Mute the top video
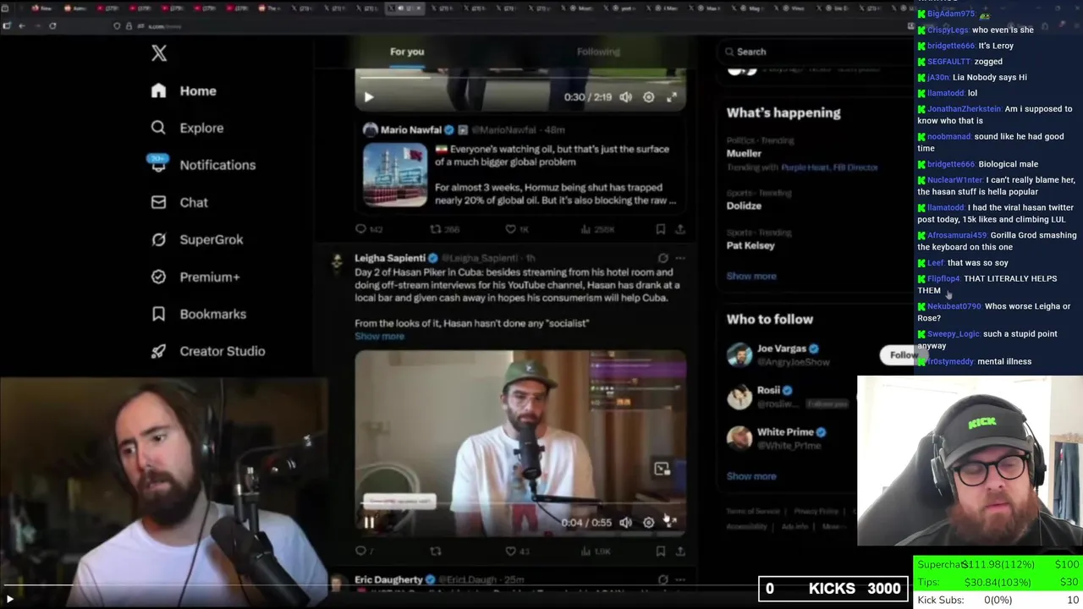Image resolution: width=1083 pixels, height=609 pixels. 625,97
